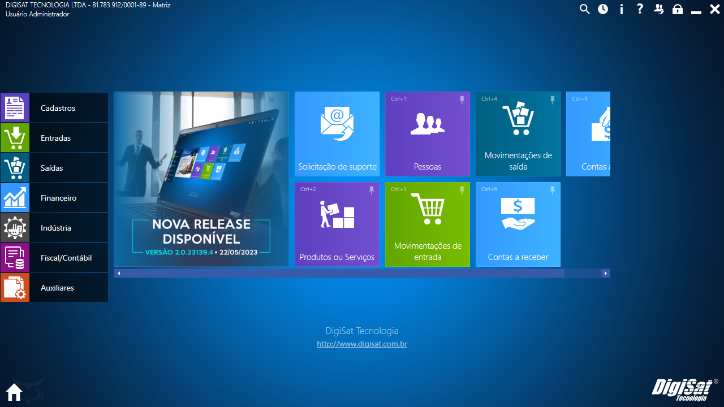
Task: Click the switch user icon
Action: click(x=658, y=9)
